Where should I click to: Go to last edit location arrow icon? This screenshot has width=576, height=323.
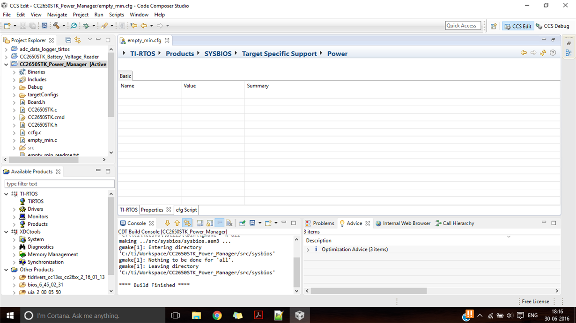click(134, 26)
